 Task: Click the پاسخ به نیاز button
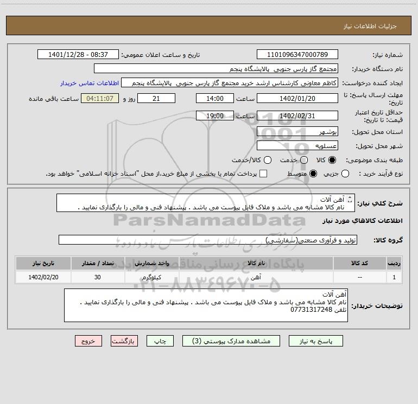pyautogui.click(x=316, y=341)
